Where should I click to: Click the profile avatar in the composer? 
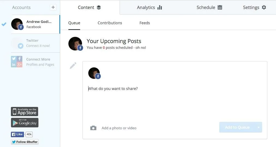click(94, 73)
